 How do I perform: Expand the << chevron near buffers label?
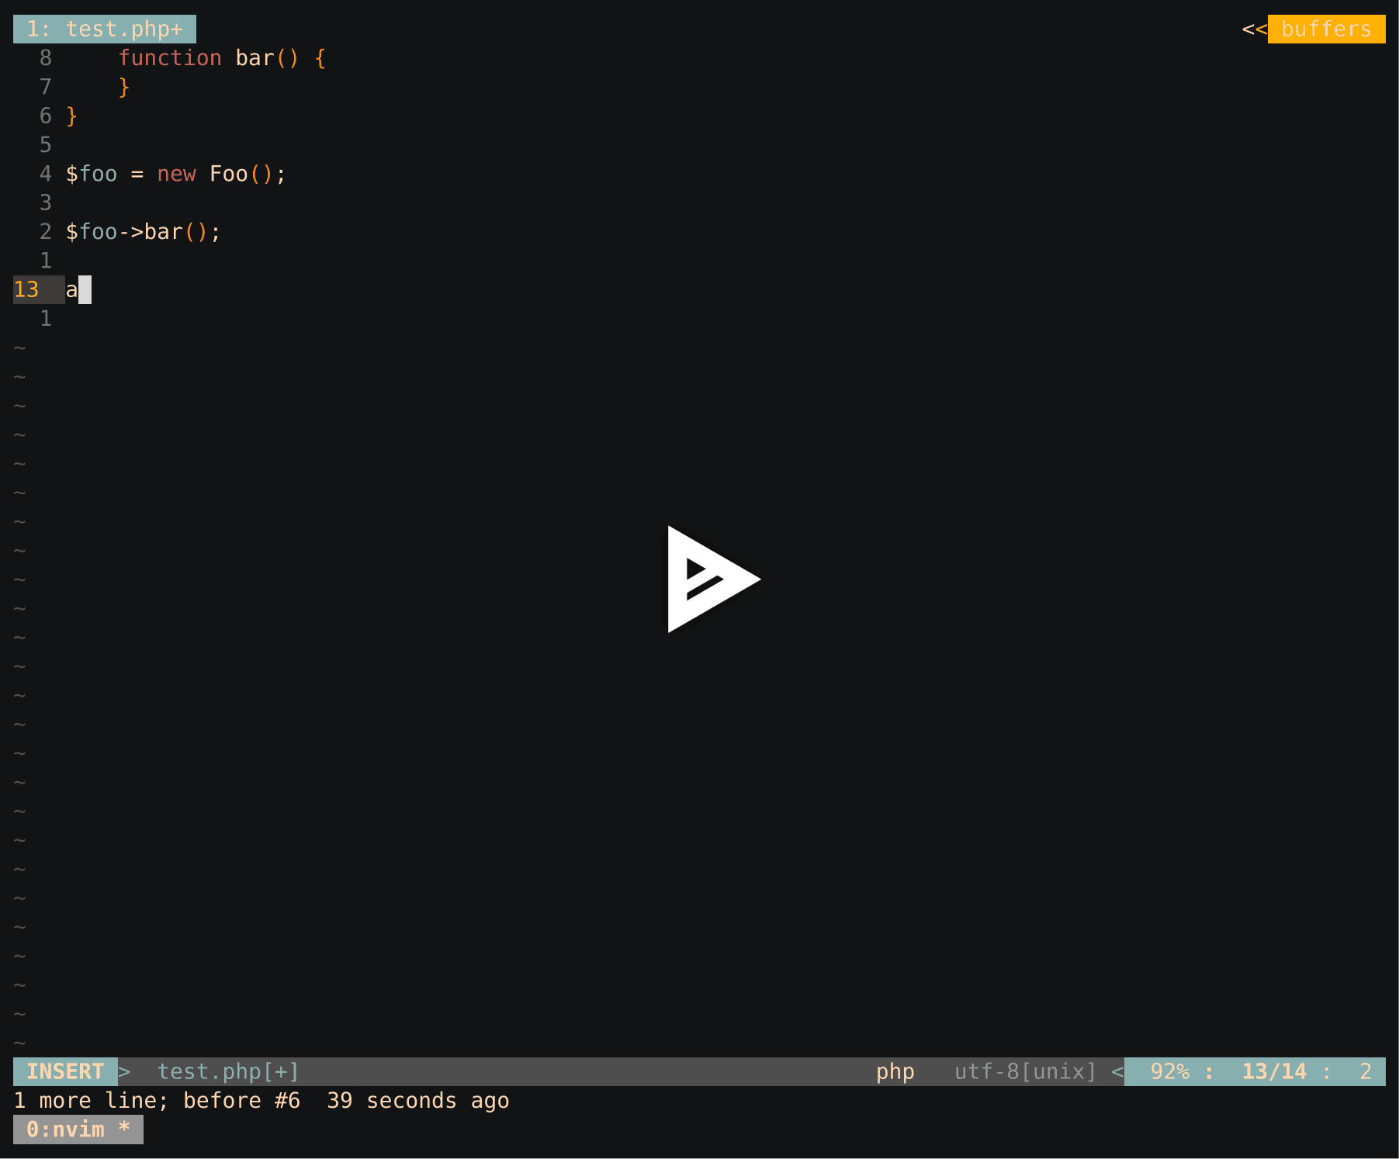(x=1252, y=29)
